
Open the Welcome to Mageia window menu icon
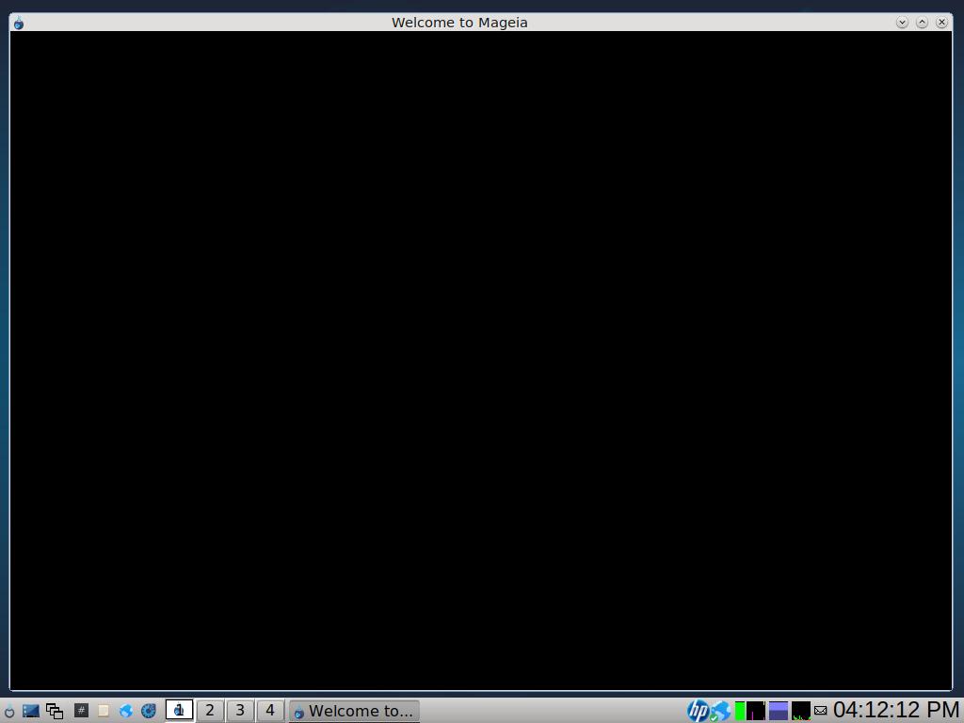tap(19, 24)
